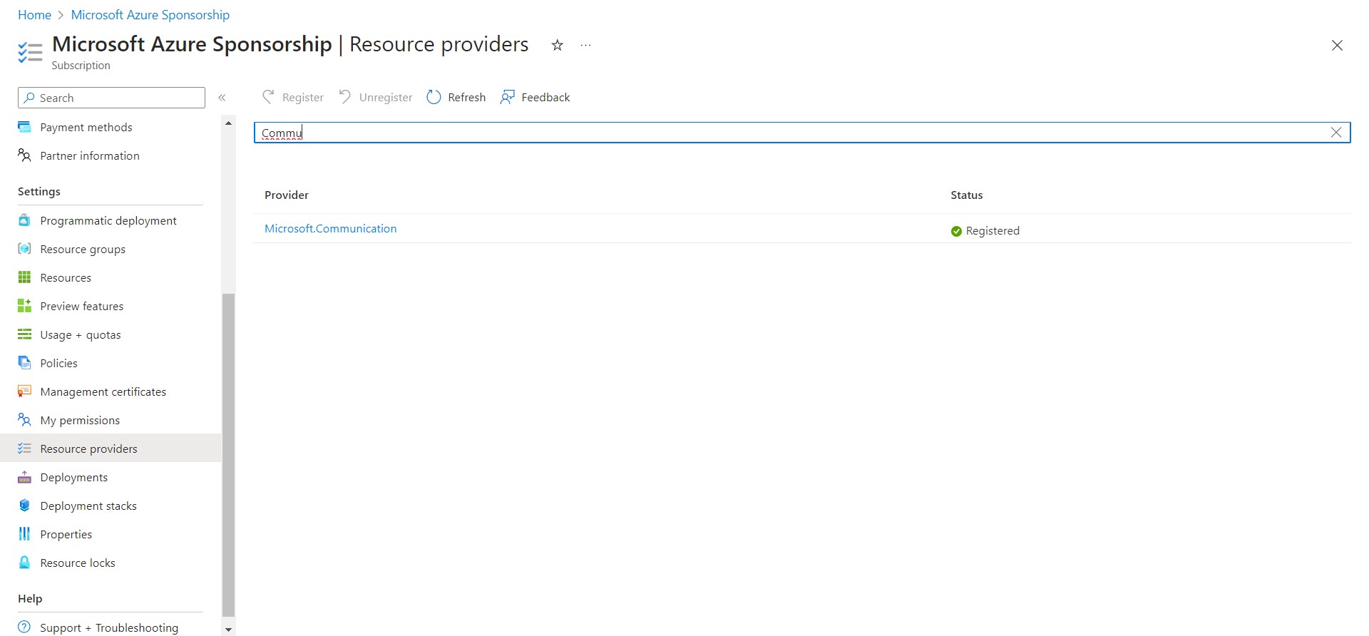Click the Resource groups cube icon
This screenshot has height=636, width=1369.
tap(24, 249)
